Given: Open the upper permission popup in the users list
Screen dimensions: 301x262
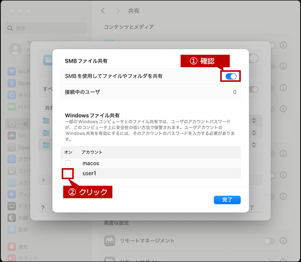Looking at the screenshot, I should pos(253,121).
